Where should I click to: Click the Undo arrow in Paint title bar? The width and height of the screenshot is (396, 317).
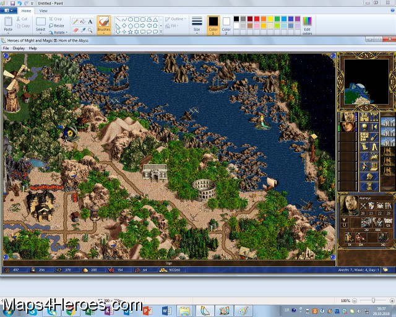click(x=19, y=3)
